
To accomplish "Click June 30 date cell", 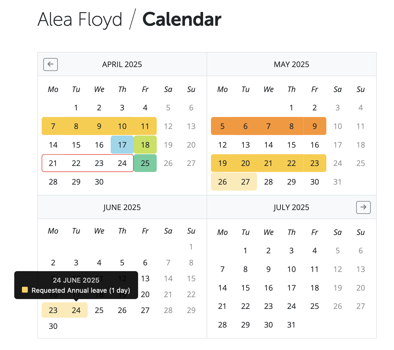I will click(x=53, y=326).
